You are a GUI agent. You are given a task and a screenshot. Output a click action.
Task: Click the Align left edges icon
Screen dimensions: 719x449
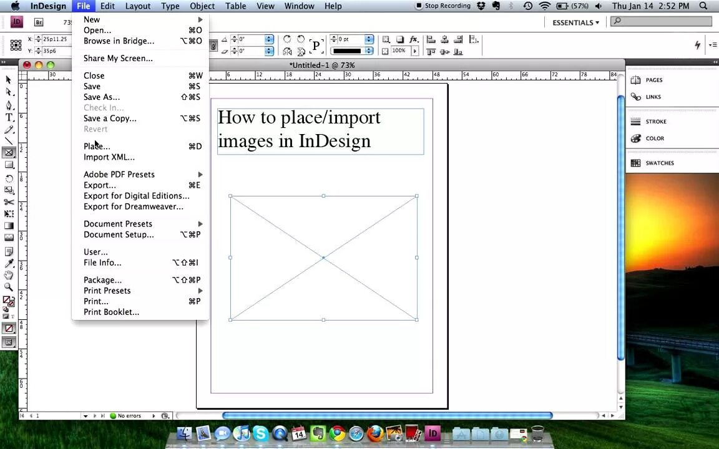(x=431, y=39)
